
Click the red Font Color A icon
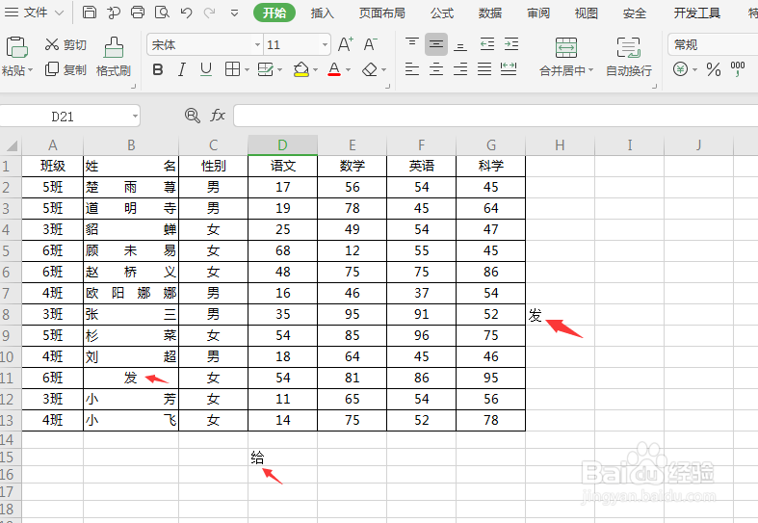click(334, 69)
